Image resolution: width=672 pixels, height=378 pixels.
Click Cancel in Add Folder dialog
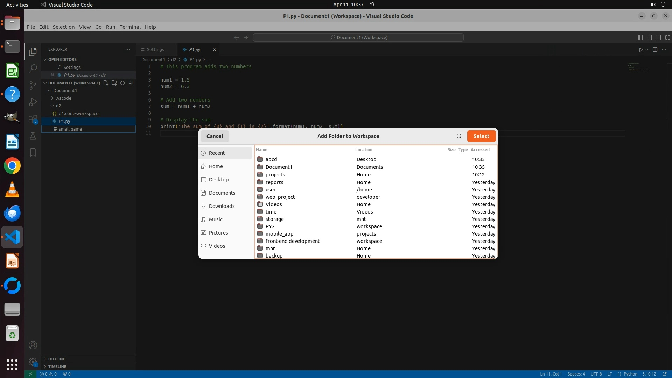pos(215,136)
